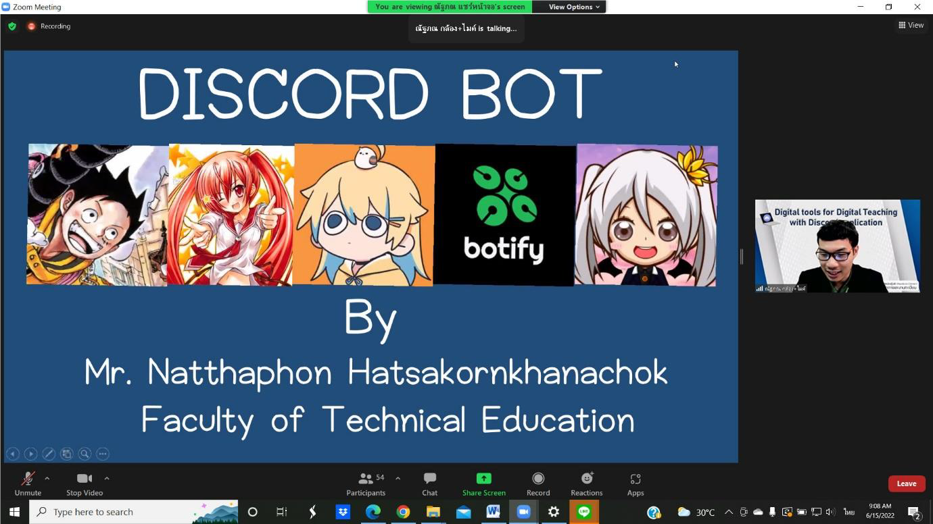933x524 pixels.
Task: Click "You are viewing" green screen banner
Action: point(450,7)
